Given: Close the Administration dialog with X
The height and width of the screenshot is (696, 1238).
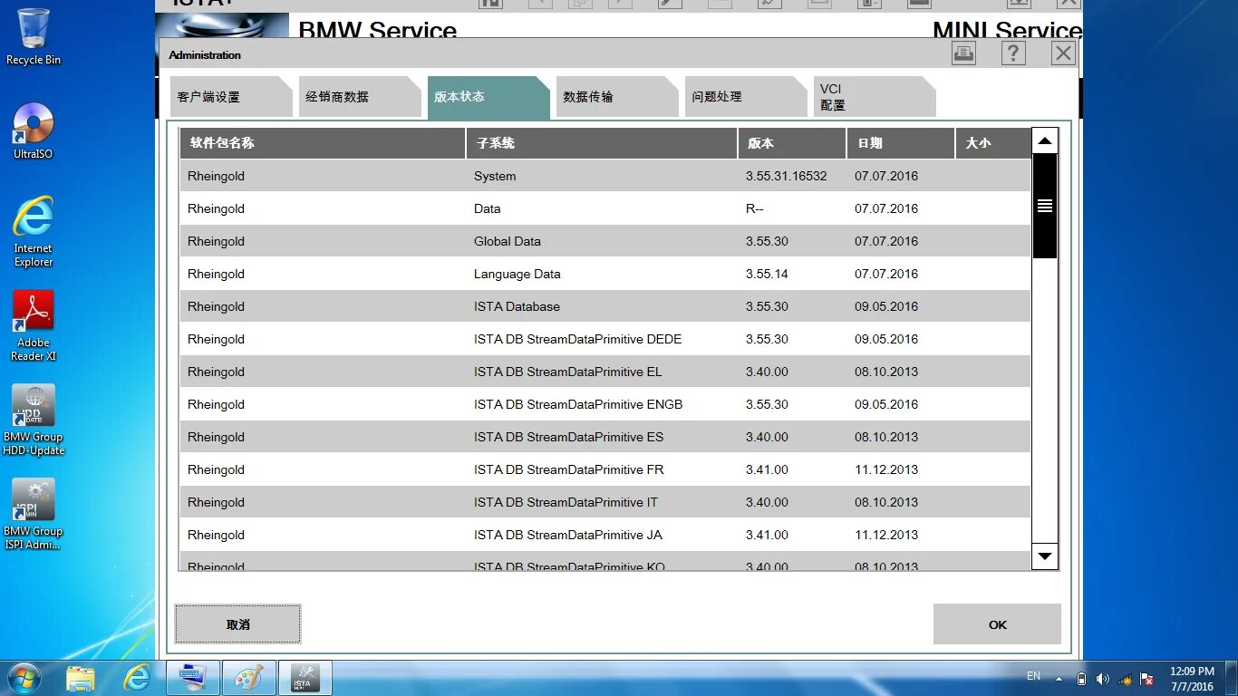Looking at the screenshot, I should [1063, 53].
